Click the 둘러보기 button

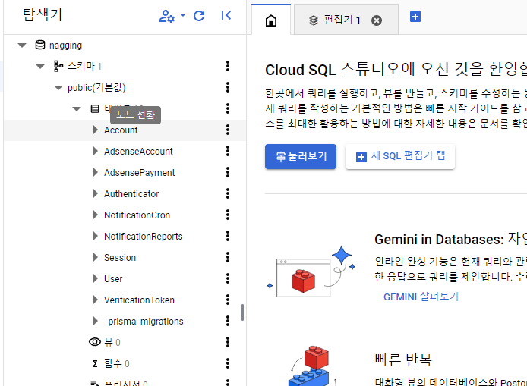pos(301,156)
